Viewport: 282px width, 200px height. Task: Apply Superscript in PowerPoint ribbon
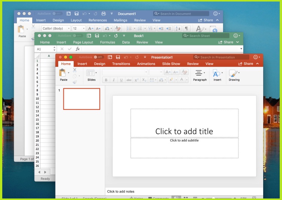click(x=137, y=80)
